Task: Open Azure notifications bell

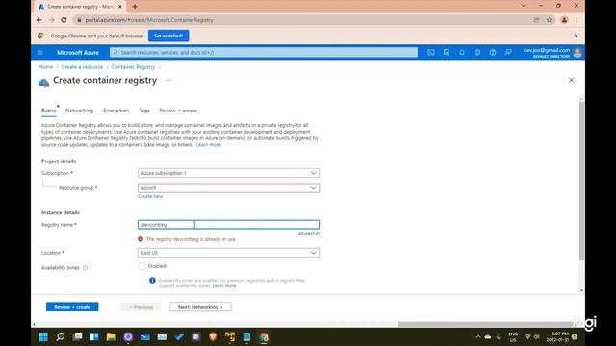Action: tap(462, 52)
